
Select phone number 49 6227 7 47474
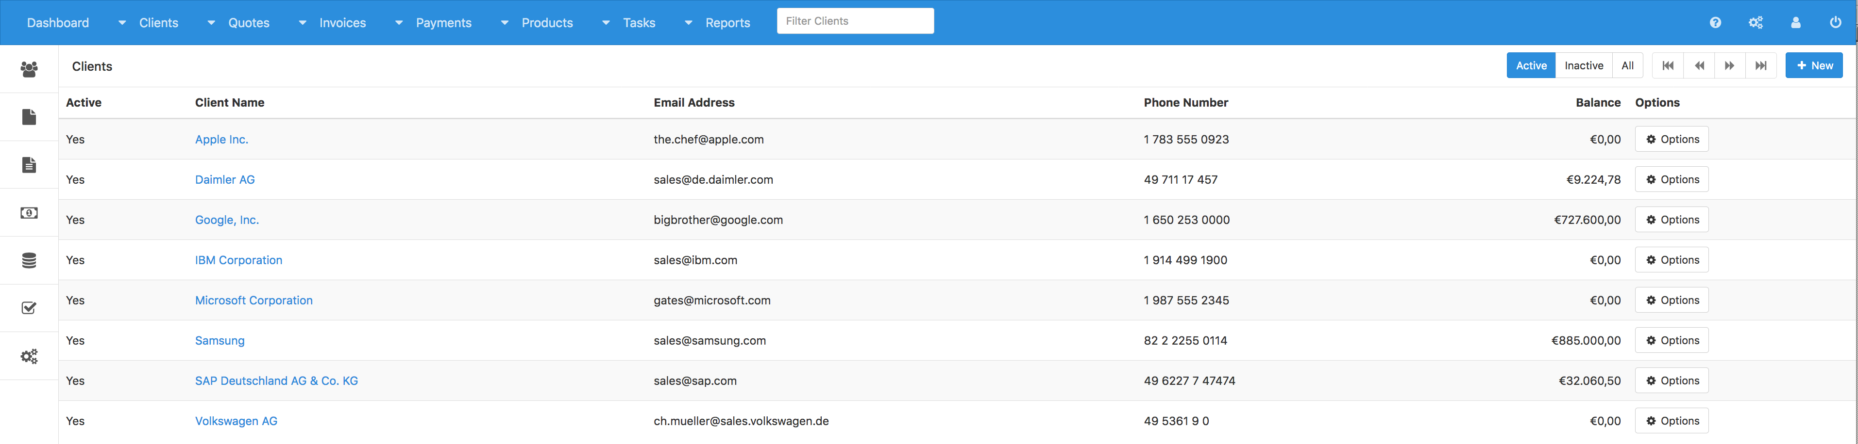coord(1189,381)
